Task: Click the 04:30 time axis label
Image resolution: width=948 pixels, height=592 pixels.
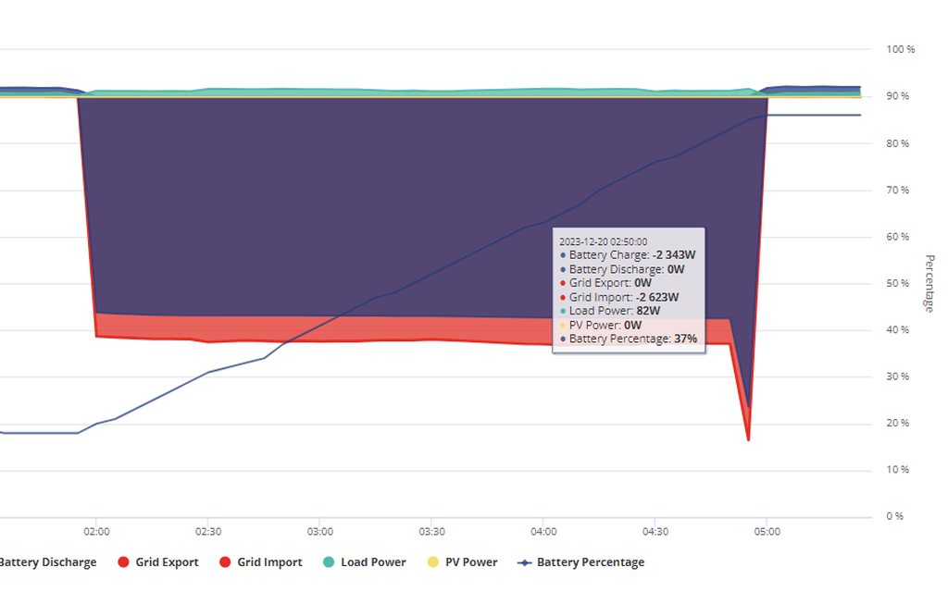Action: (x=655, y=532)
